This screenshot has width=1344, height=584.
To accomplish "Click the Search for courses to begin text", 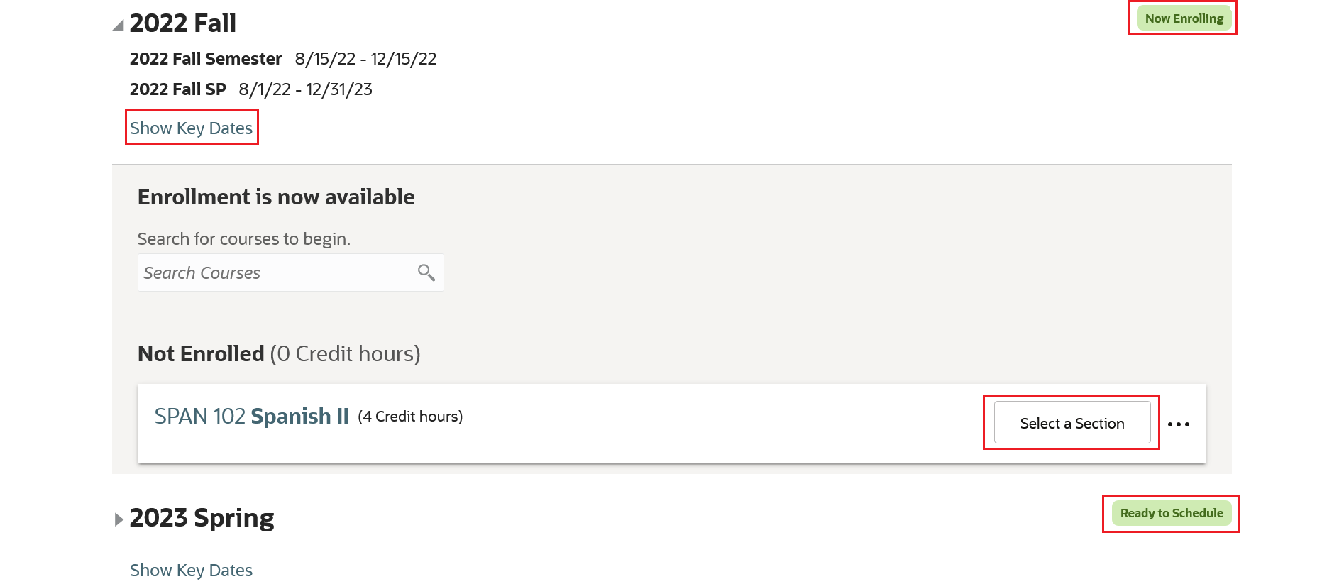I will tap(243, 239).
